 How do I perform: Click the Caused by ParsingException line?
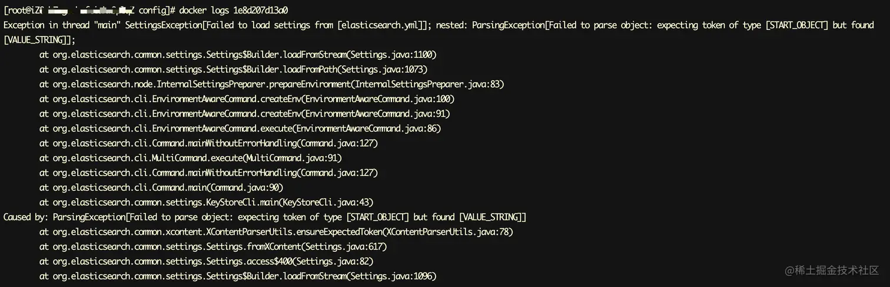265,217
